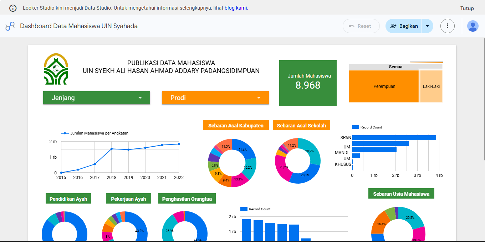Image resolution: width=485 pixels, height=242 pixels.
Task: Open the user account avatar
Action: coord(473,26)
